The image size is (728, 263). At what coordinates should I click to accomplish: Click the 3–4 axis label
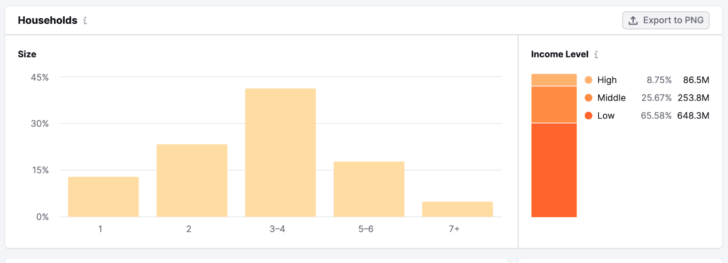(x=277, y=229)
